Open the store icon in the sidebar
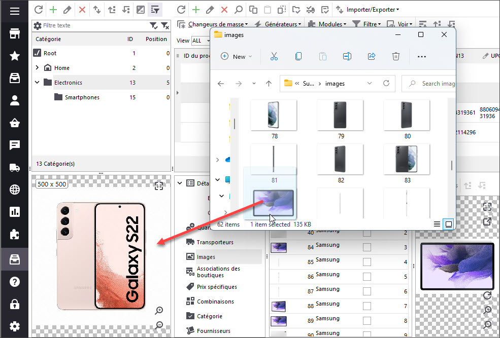The height and width of the screenshot is (338, 500). tap(15, 33)
